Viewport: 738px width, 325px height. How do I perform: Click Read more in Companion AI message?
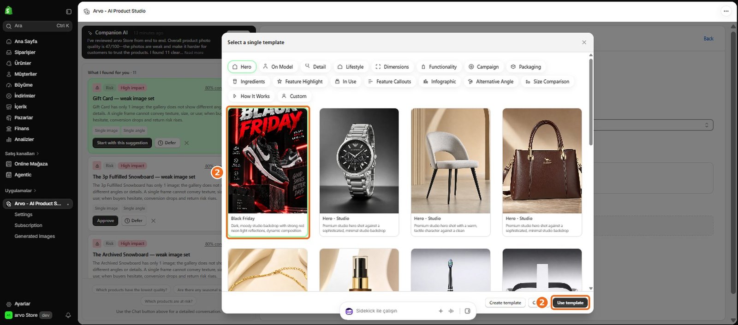coord(194,53)
